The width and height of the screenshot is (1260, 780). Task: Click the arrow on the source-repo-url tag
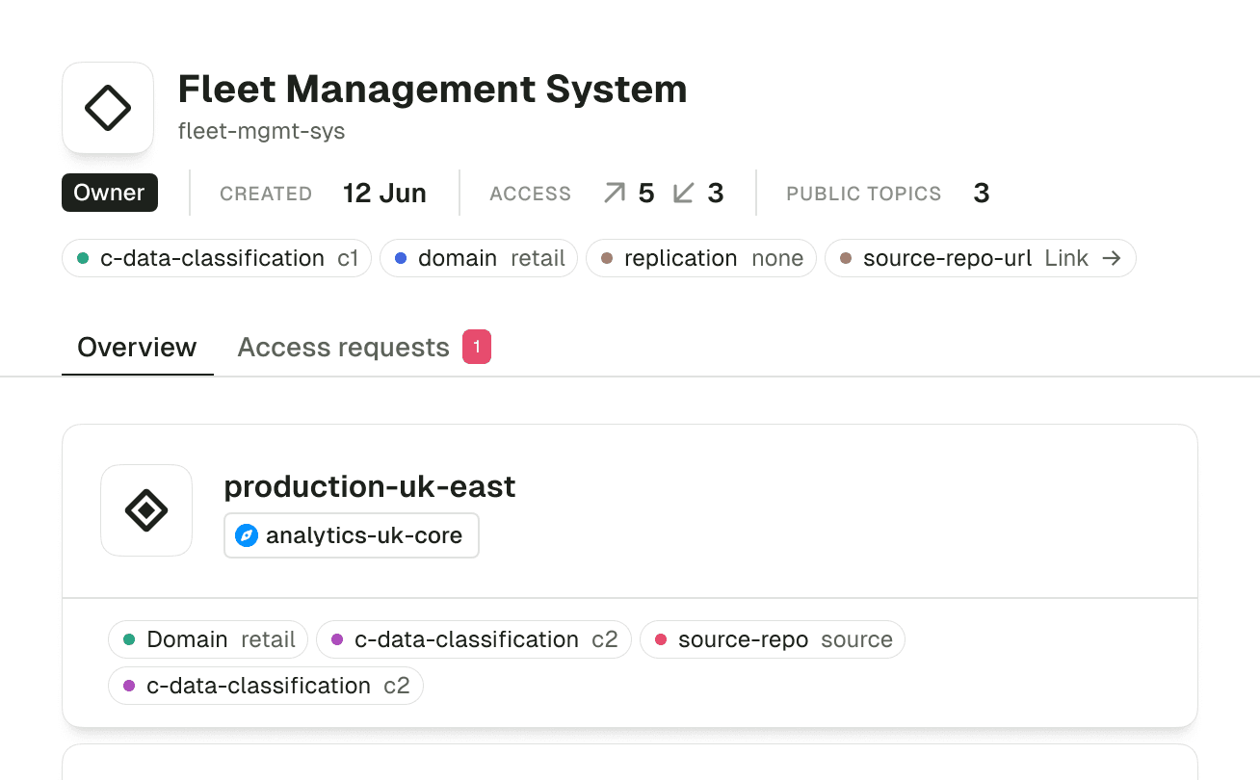click(x=1112, y=258)
